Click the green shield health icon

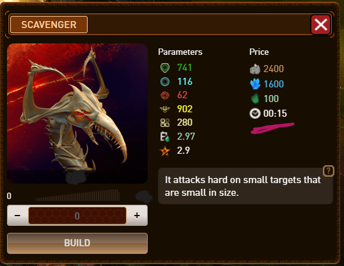point(165,68)
